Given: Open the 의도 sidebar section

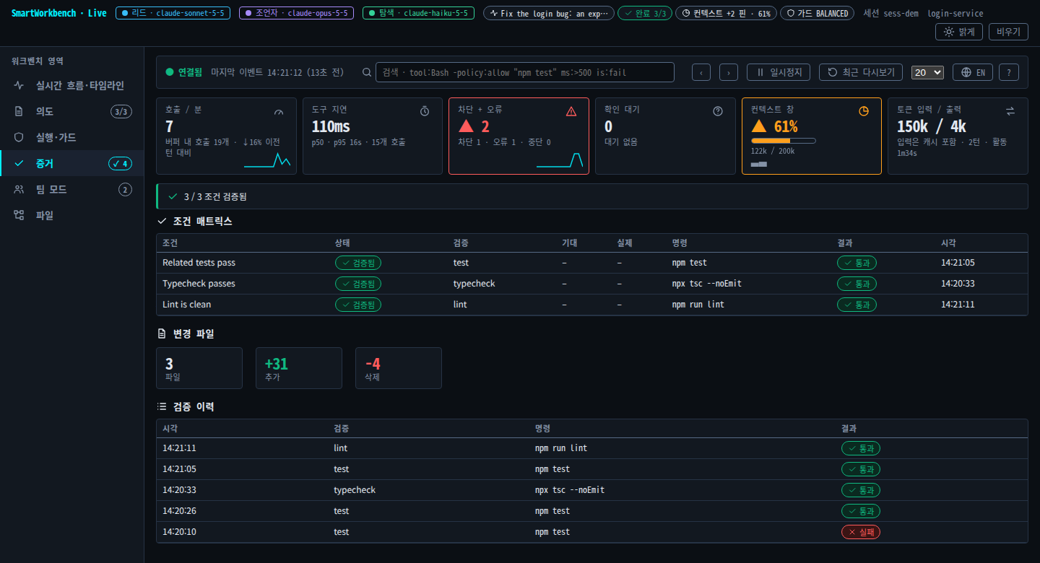Looking at the screenshot, I should 72,111.
